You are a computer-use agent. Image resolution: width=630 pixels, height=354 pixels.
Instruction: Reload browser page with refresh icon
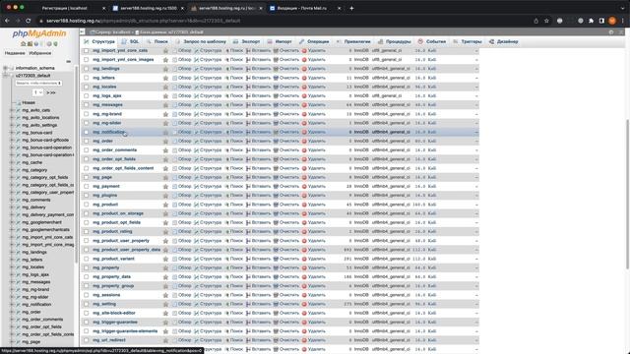tap(29, 21)
